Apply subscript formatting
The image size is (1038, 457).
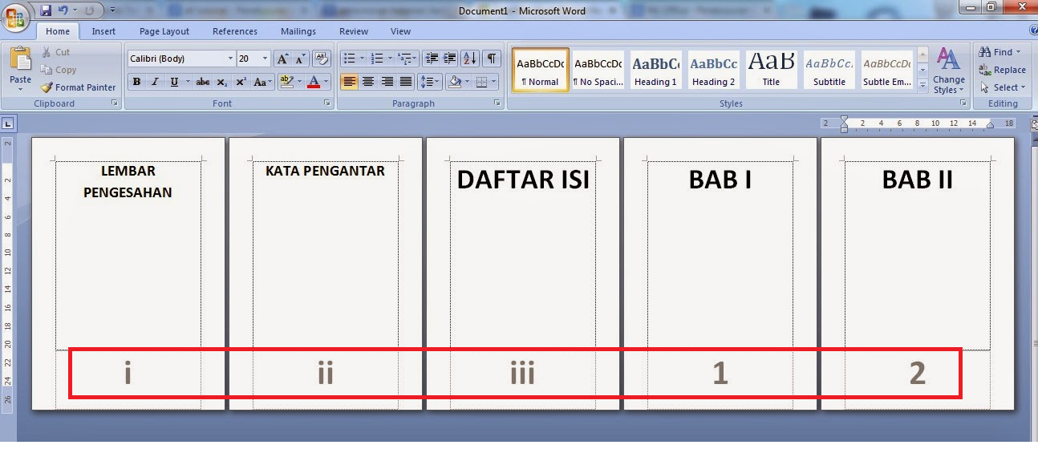pos(222,82)
